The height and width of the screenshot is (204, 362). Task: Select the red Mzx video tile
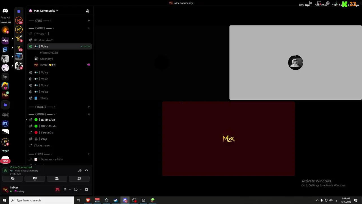[x=229, y=139]
